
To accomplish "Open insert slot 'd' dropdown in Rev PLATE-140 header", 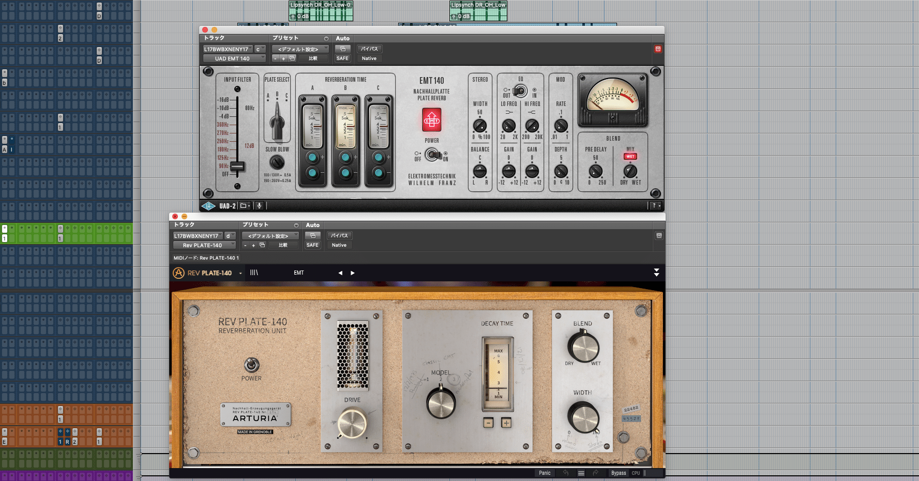I will tap(230, 236).
